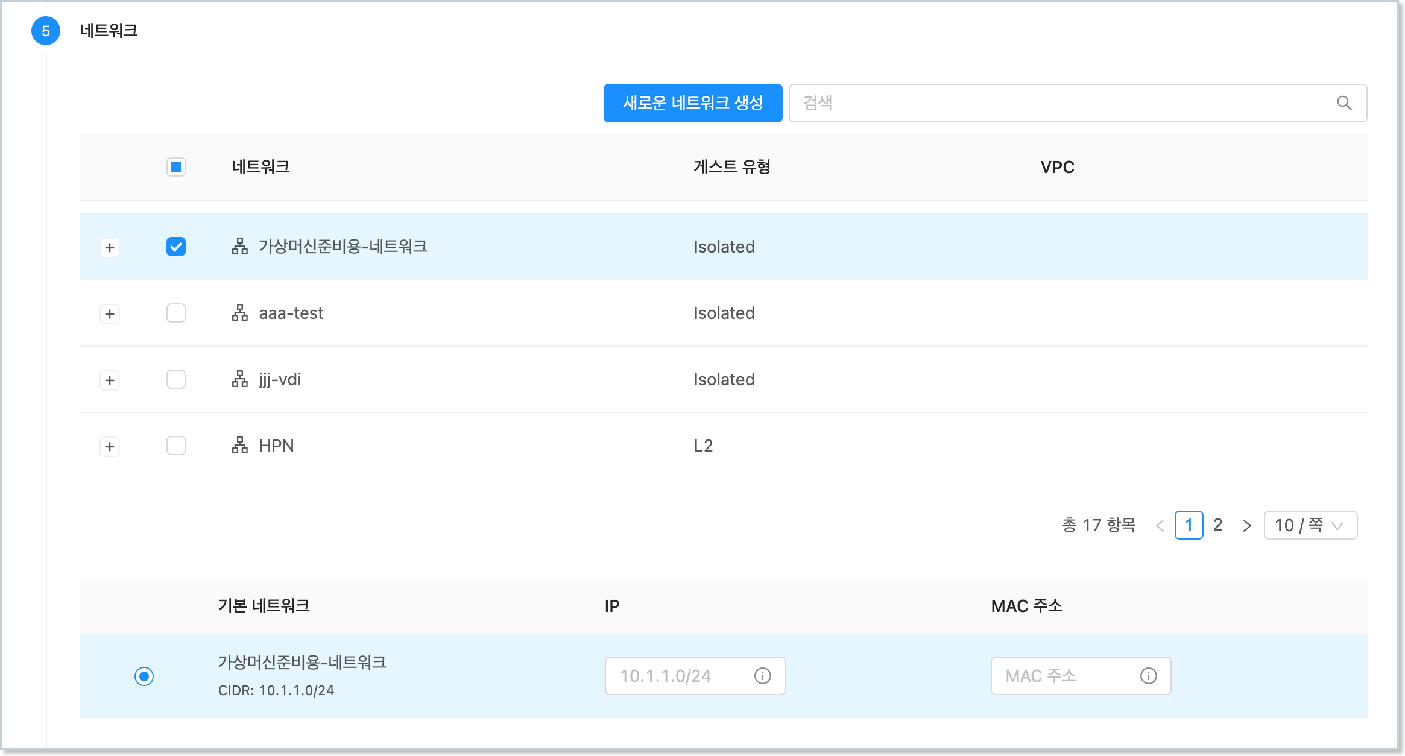Select page 1 in pagination
This screenshot has width=1405, height=756.
(x=1189, y=525)
